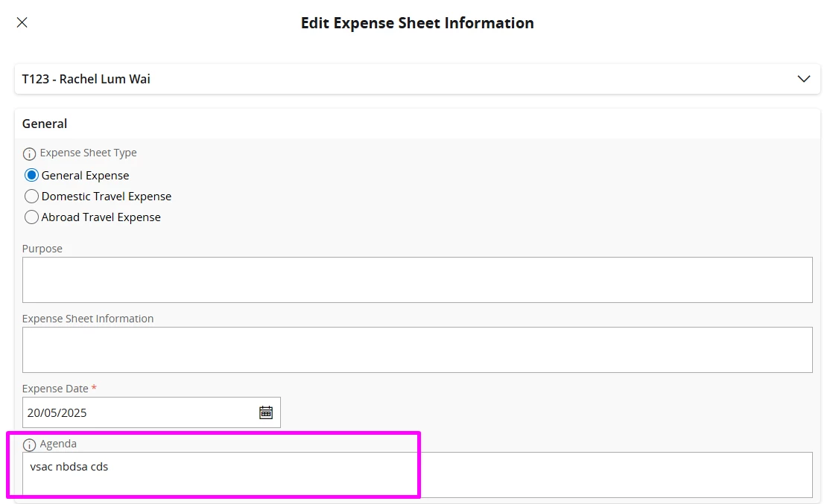Image resolution: width=833 pixels, height=504 pixels.
Task: Click the Expense Date required label
Action: [56, 389]
